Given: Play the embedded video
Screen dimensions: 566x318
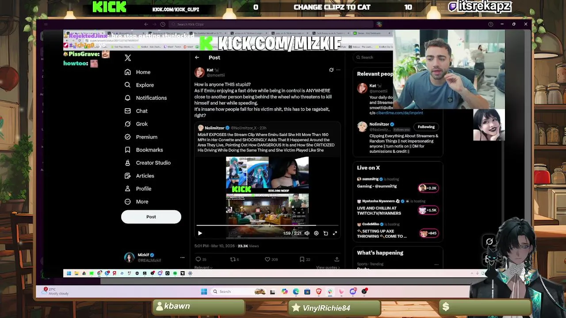Looking at the screenshot, I should coord(200,233).
